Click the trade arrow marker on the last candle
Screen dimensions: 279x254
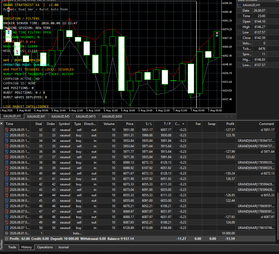217,34
